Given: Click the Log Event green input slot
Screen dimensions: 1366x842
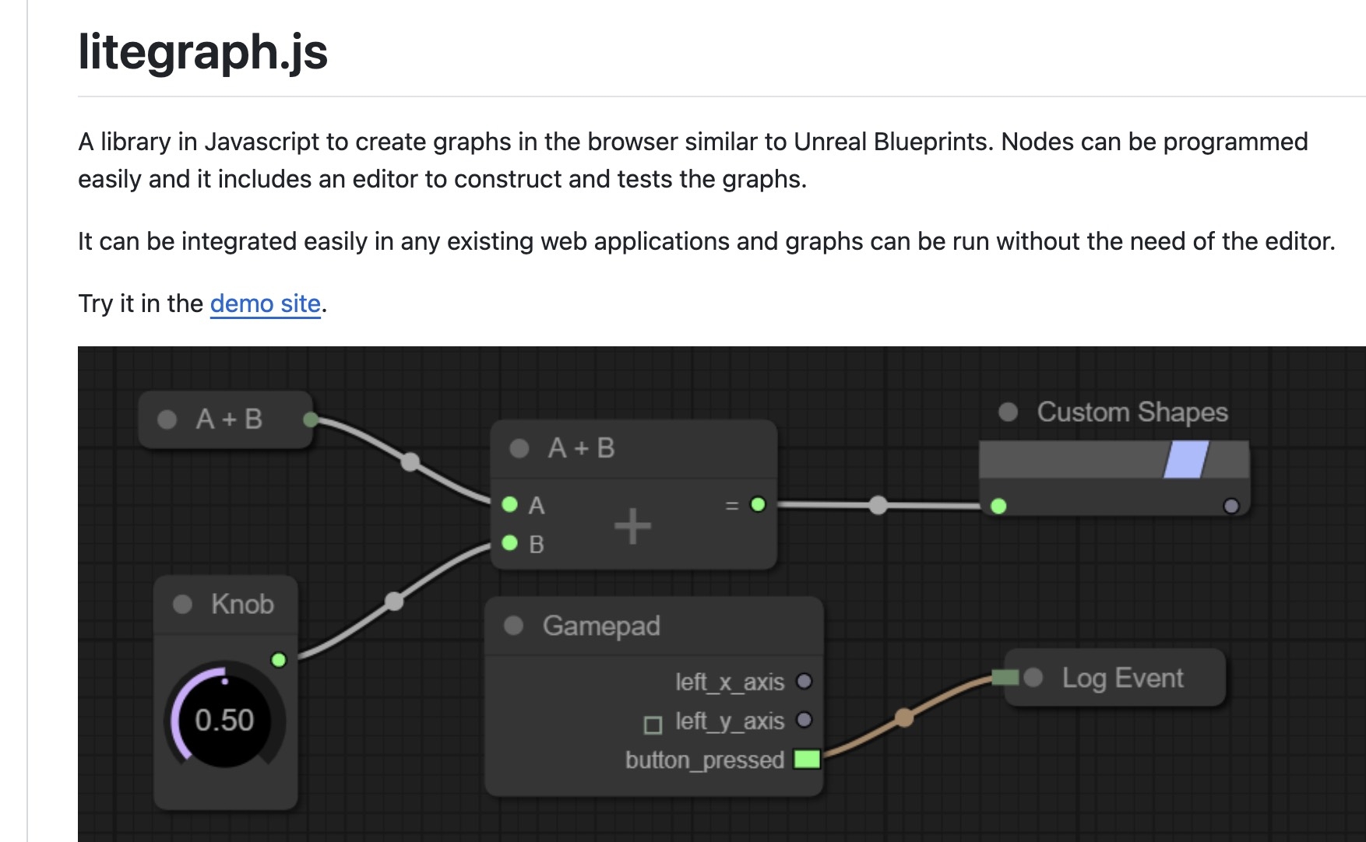Looking at the screenshot, I should [1005, 678].
